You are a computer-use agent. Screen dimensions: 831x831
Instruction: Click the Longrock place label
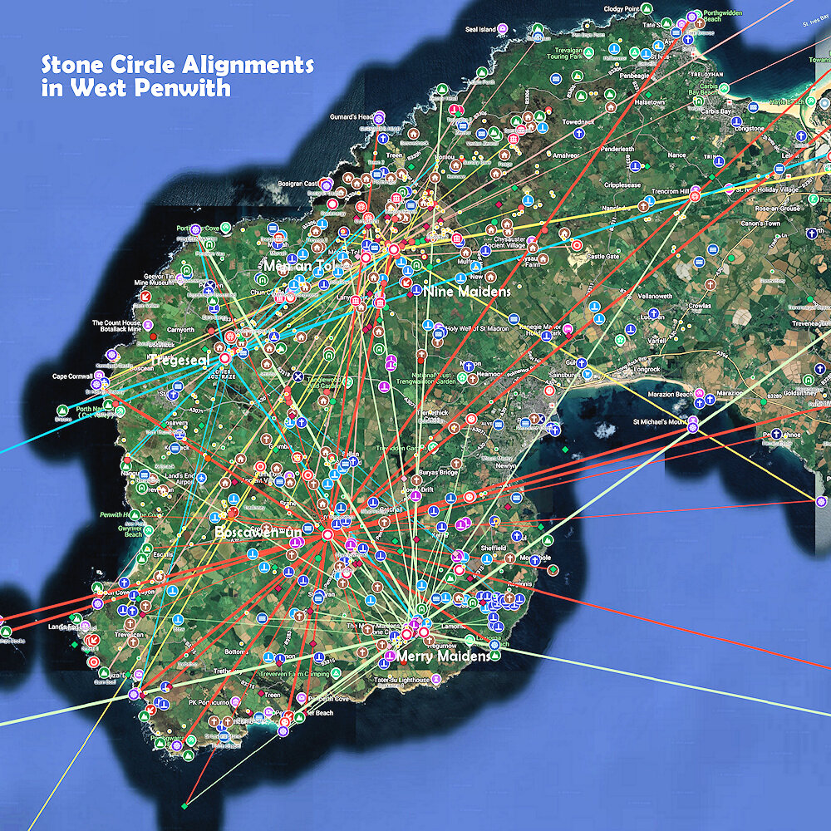(647, 369)
